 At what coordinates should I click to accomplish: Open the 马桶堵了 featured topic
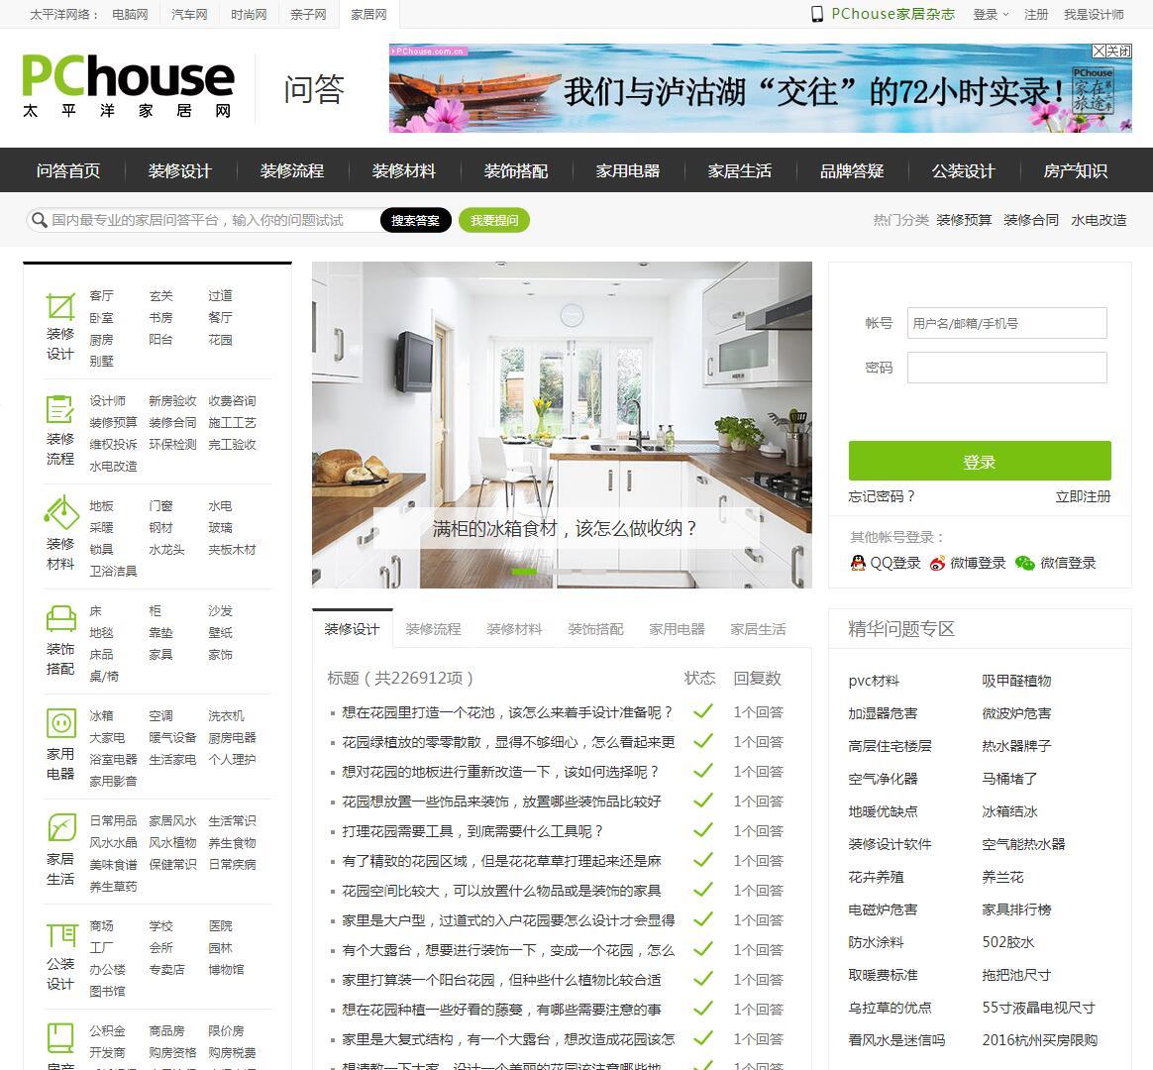pos(1008,779)
